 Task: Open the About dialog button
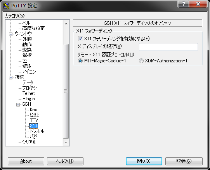coord(26,161)
